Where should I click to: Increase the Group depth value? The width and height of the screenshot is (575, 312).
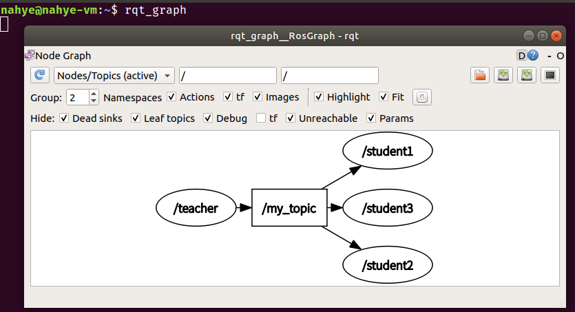click(94, 94)
